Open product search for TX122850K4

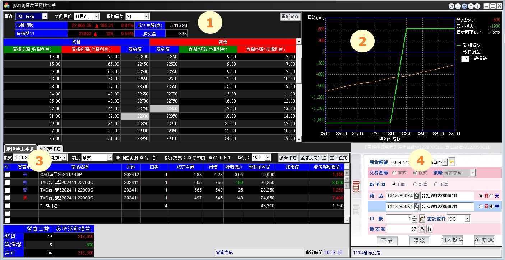417,207
